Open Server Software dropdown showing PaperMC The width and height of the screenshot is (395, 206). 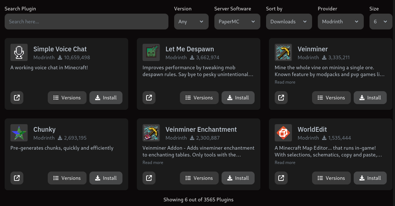(x=237, y=22)
